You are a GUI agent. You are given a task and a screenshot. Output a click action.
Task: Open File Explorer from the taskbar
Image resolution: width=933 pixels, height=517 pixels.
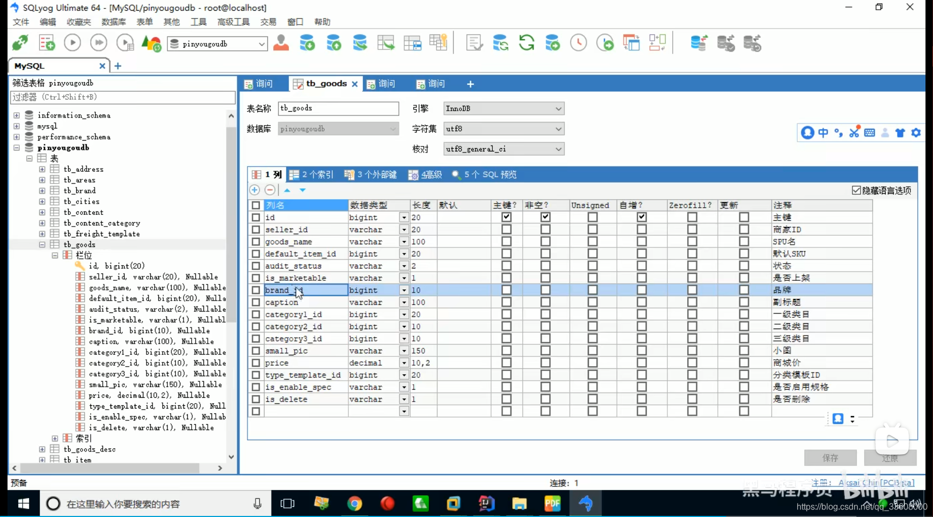coord(519,504)
